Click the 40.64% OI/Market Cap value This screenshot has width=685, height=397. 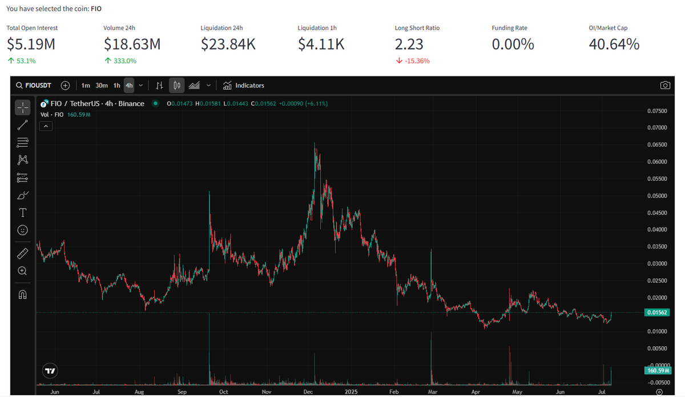[x=614, y=44]
